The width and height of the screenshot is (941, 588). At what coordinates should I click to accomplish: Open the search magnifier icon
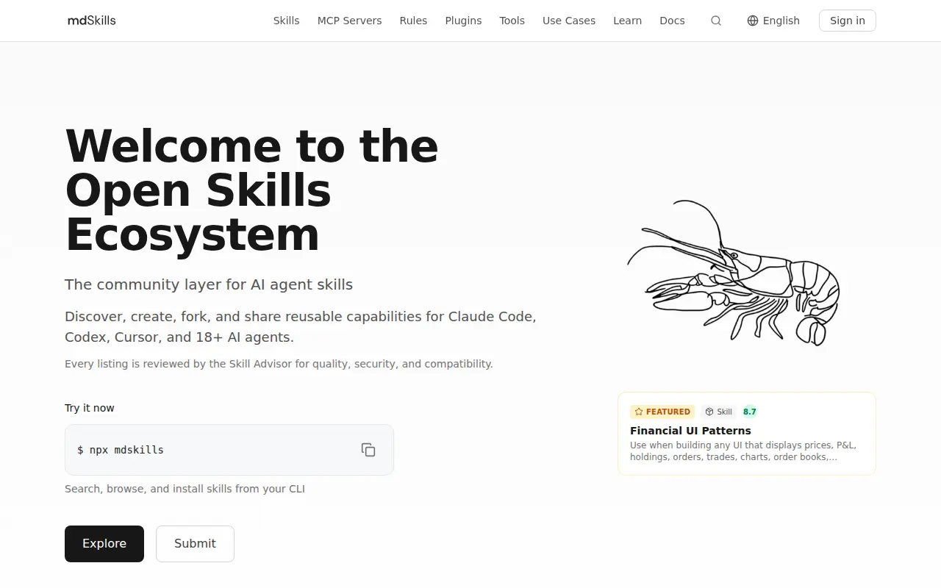pos(716,21)
